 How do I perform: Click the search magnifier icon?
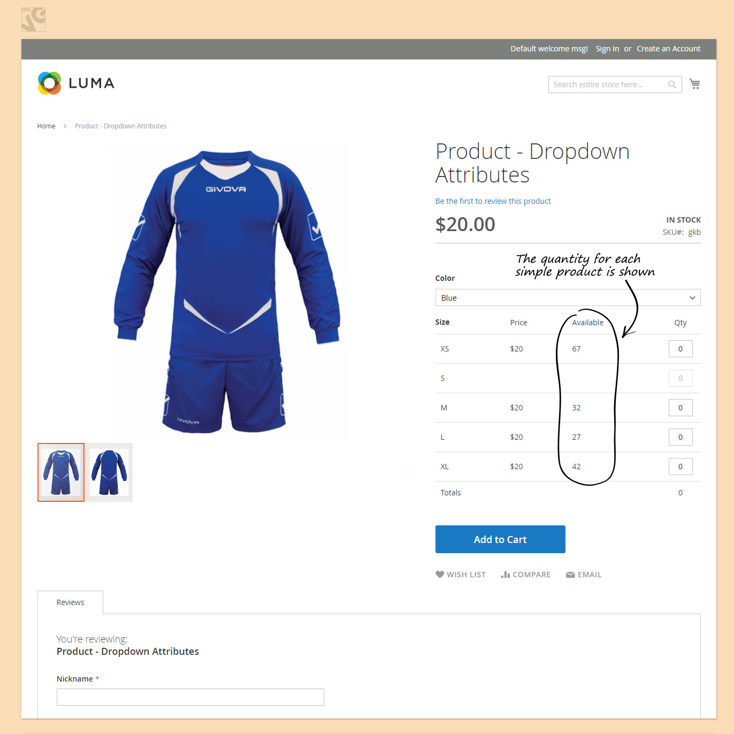[x=672, y=85]
